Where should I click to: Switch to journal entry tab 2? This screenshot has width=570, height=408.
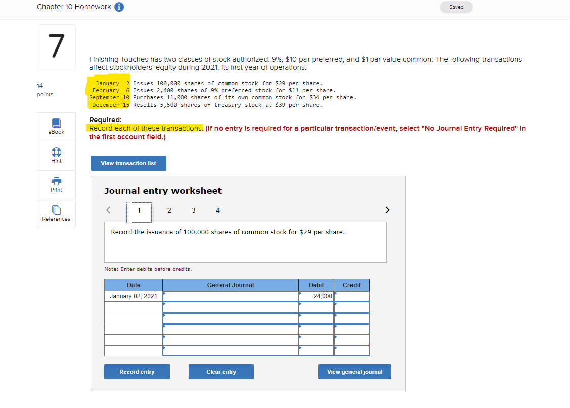click(169, 210)
